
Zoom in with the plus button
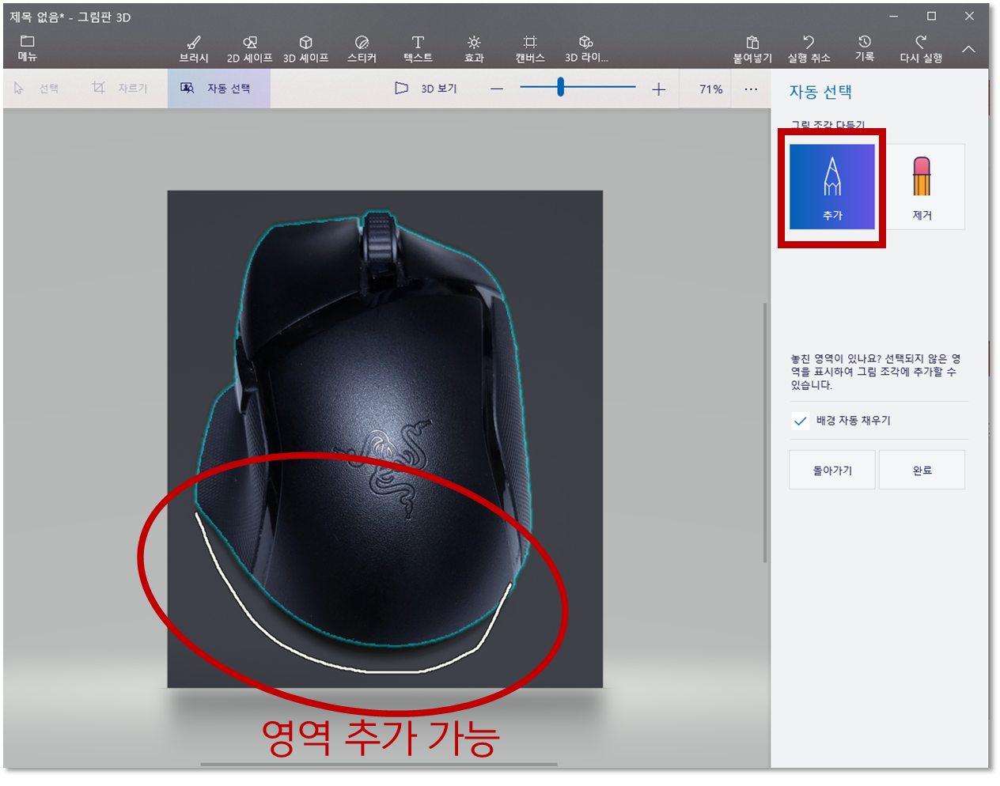tap(658, 89)
